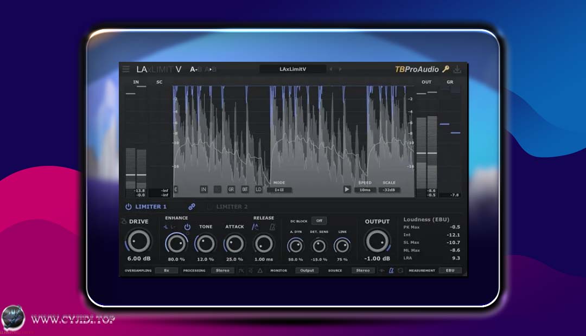Open the MODE I+II dropdown
586x336 pixels.
click(279, 190)
